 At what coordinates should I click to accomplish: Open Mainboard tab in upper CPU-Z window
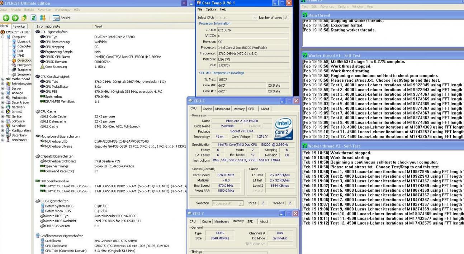(x=223, y=109)
